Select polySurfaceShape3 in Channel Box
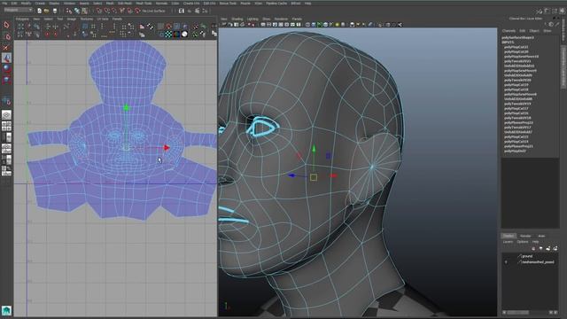Image resolution: width=567 pixels, height=319 pixels. (x=517, y=37)
